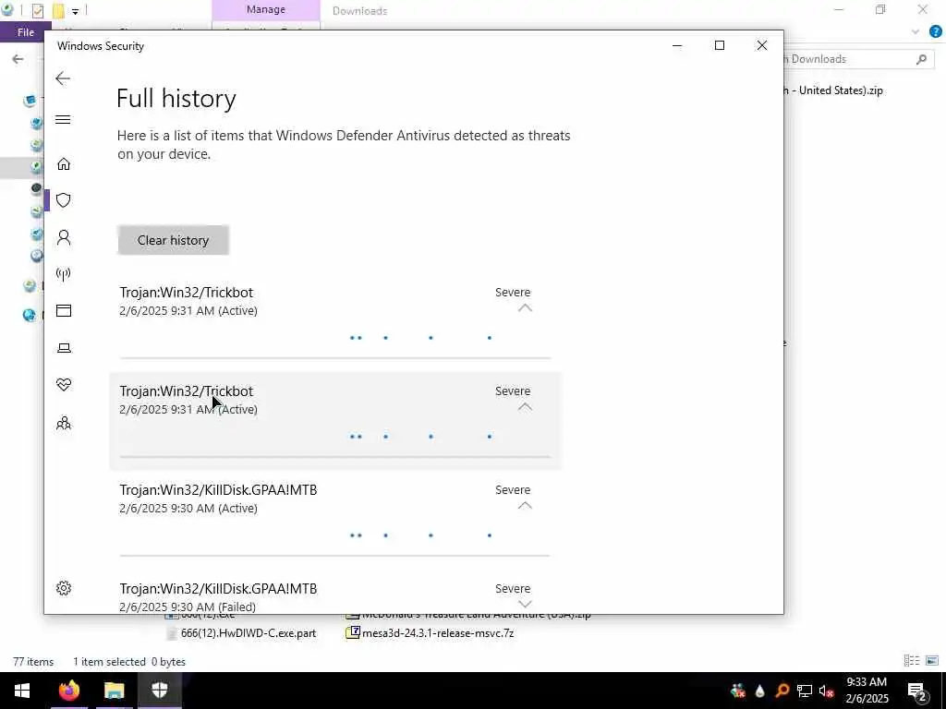Click the New folder icon in title bar
The width and height of the screenshot is (946, 709).
58,11
